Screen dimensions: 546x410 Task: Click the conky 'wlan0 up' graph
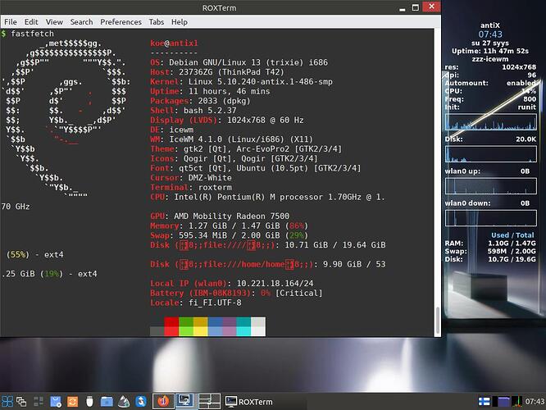click(490, 185)
